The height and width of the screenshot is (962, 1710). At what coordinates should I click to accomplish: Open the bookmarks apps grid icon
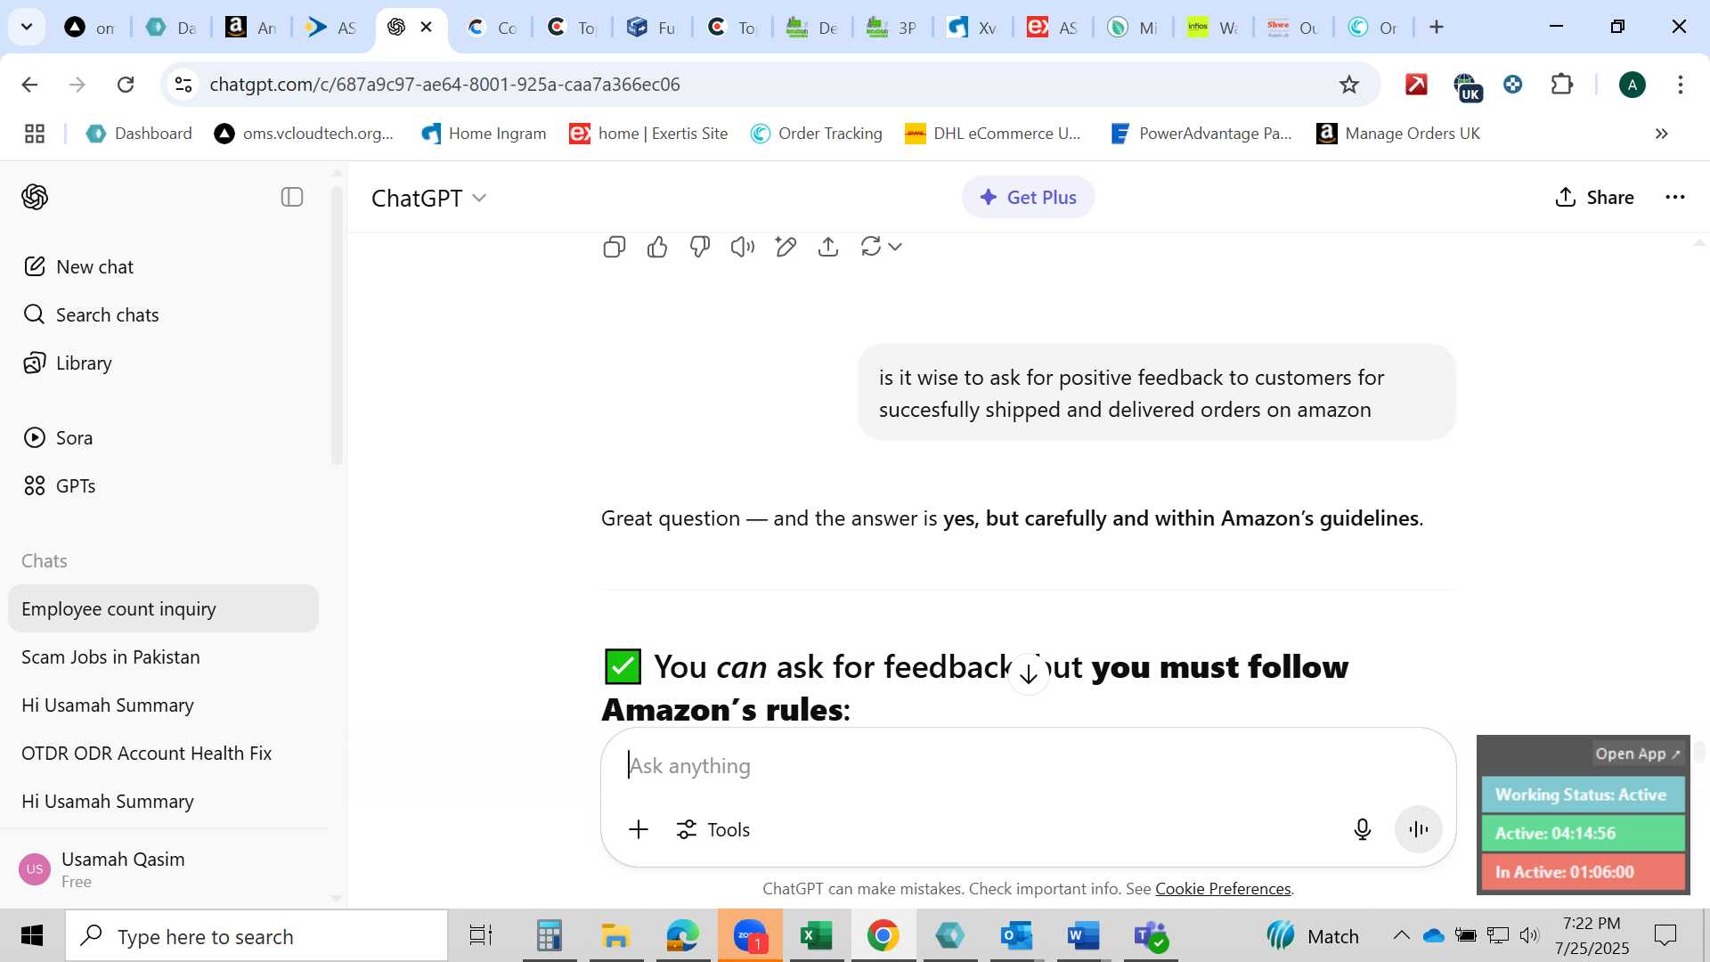(x=35, y=134)
